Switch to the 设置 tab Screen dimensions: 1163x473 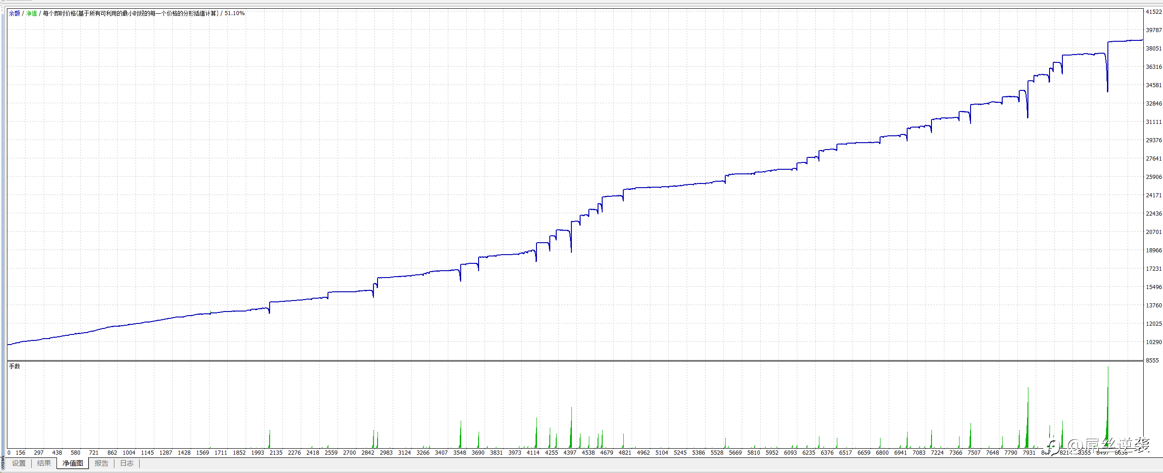19,463
